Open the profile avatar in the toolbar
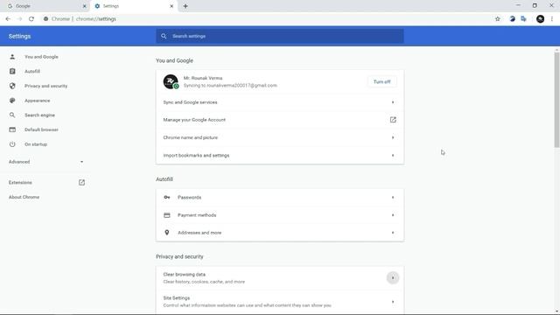 pyautogui.click(x=541, y=19)
